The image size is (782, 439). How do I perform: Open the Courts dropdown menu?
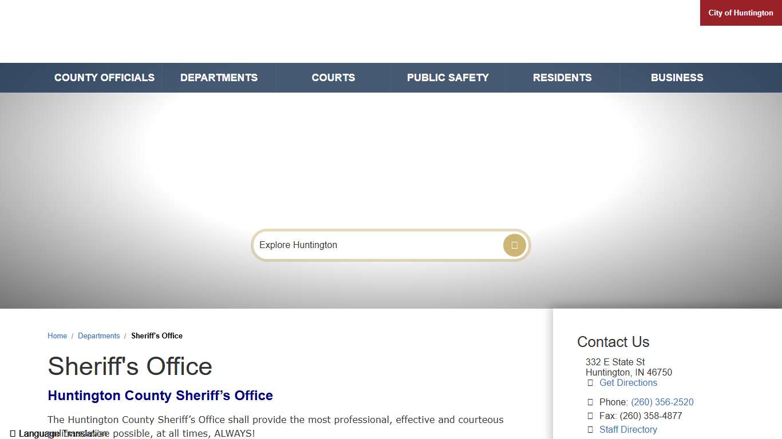(x=333, y=77)
